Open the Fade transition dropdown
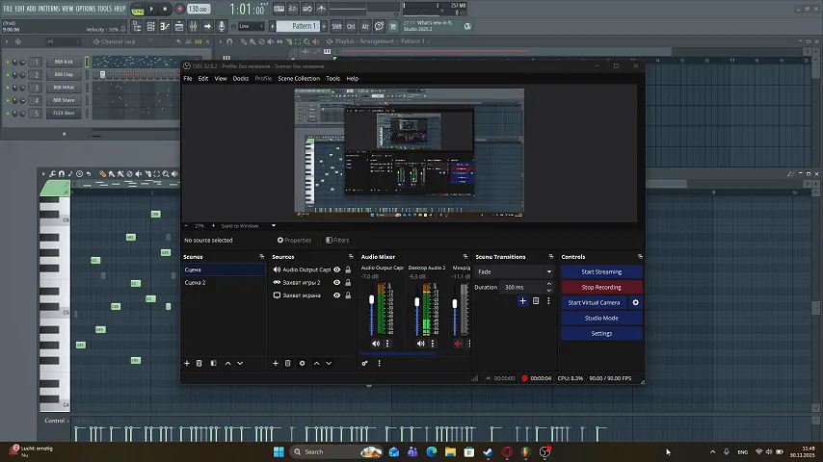Screen dimensions: 823x462 (515, 271)
